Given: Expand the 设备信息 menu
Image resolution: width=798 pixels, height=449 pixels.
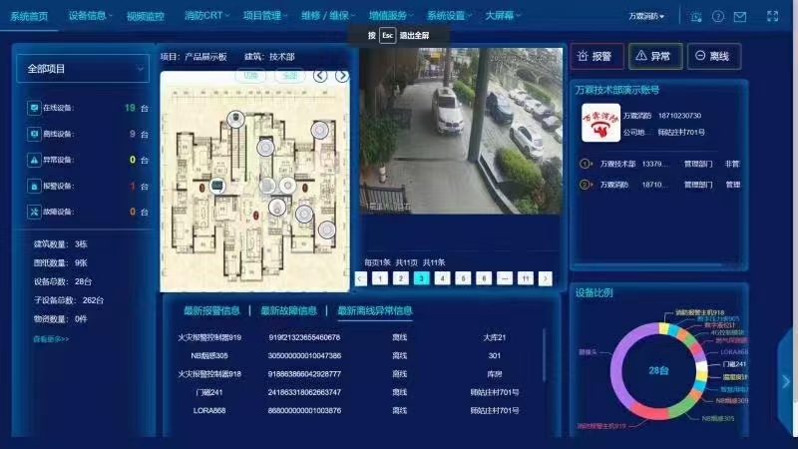Looking at the screenshot, I should click(x=91, y=16).
